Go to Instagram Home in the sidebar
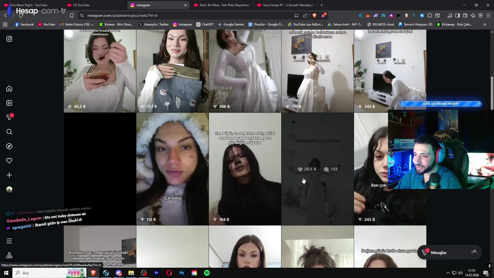This screenshot has height=278, width=494. (9, 89)
